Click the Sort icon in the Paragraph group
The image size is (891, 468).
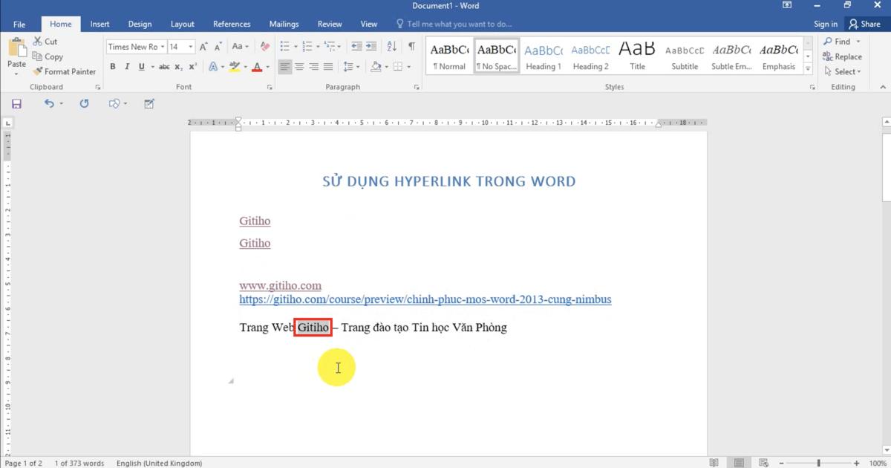coord(392,46)
